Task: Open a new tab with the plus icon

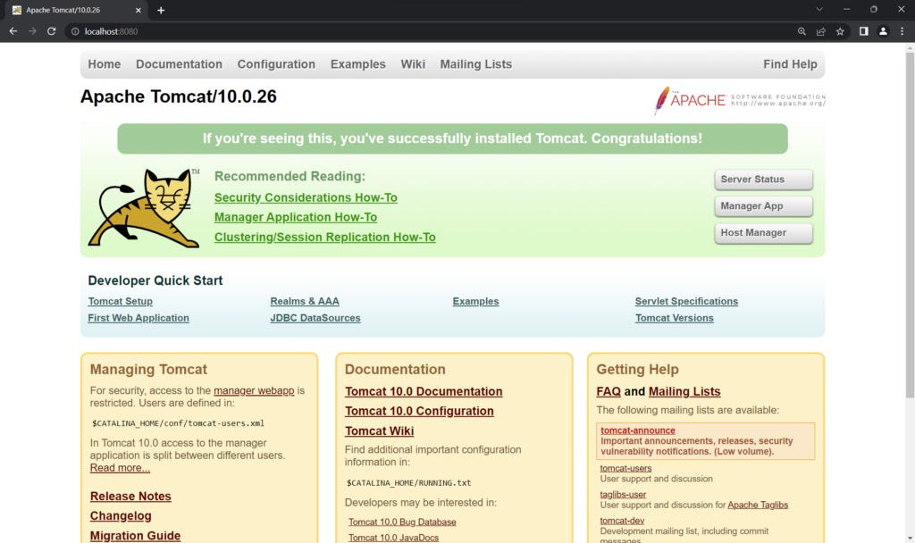Action: [x=161, y=10]
